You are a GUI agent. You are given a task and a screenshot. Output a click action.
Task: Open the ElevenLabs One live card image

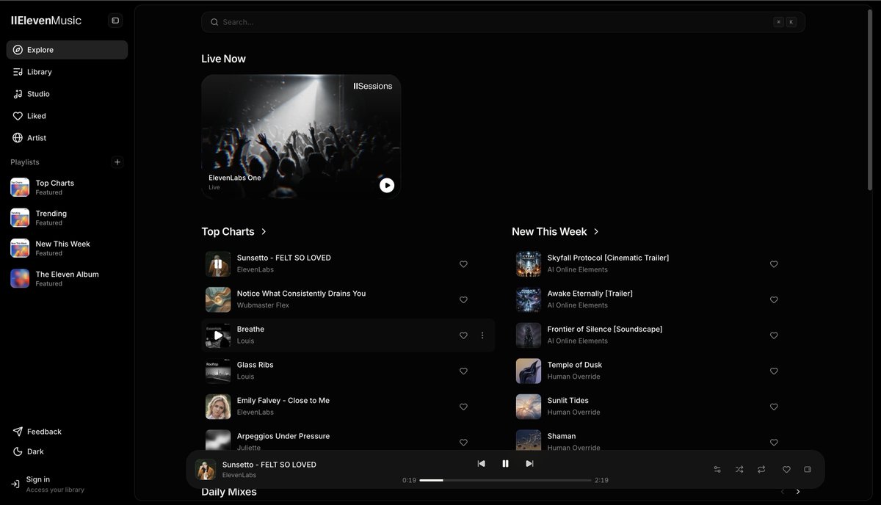(x=301, y=137)
